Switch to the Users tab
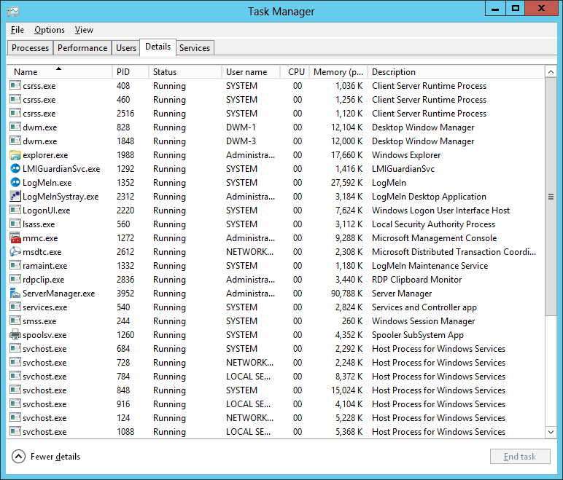 click(x=126, y=48)
